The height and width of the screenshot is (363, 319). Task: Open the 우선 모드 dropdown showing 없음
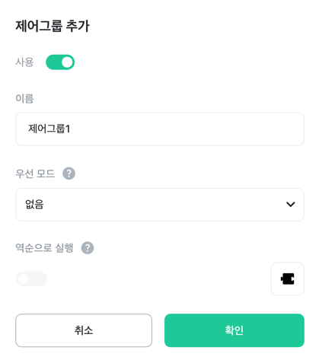(x=160, y=205)
